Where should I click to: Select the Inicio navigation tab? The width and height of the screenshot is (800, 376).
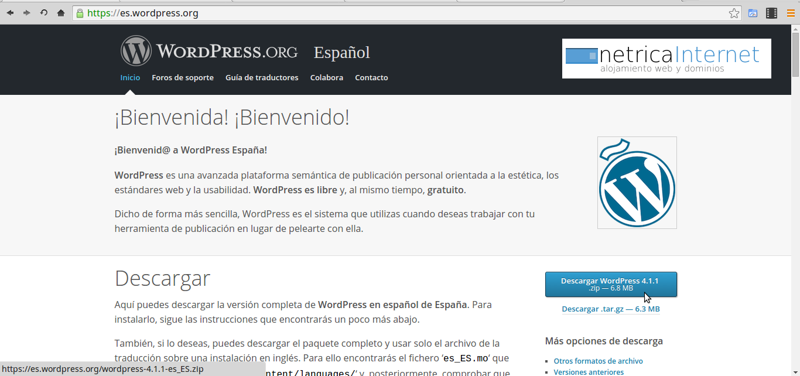[130, 77]
